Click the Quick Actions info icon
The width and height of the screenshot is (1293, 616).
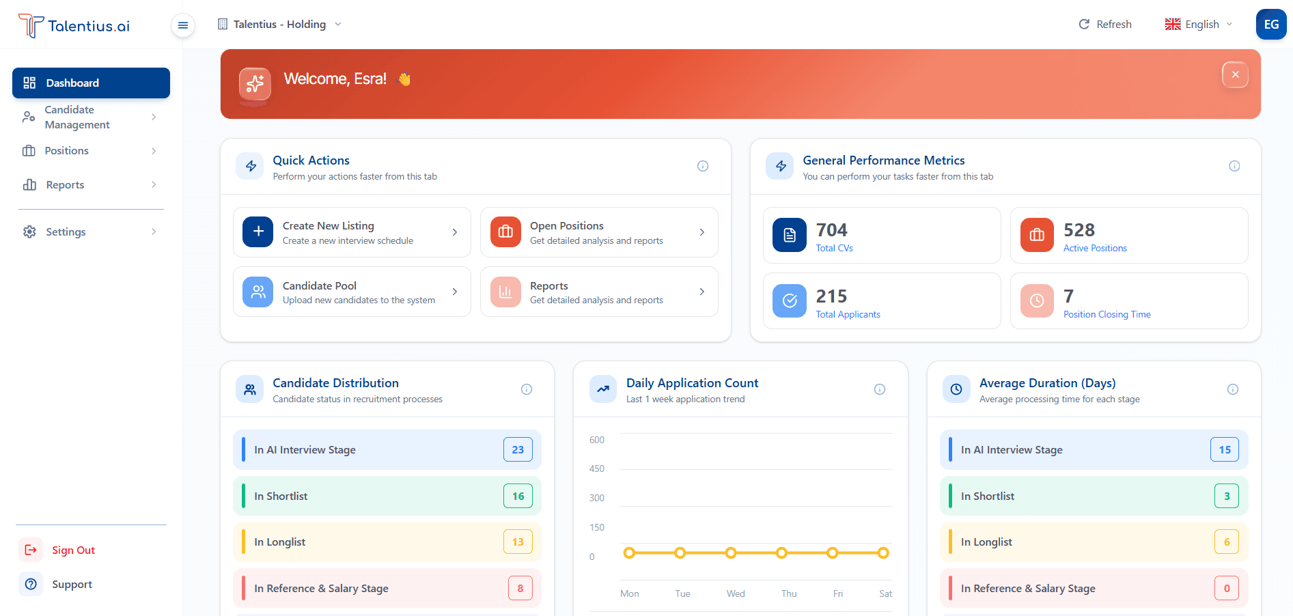tap(703, 166)
